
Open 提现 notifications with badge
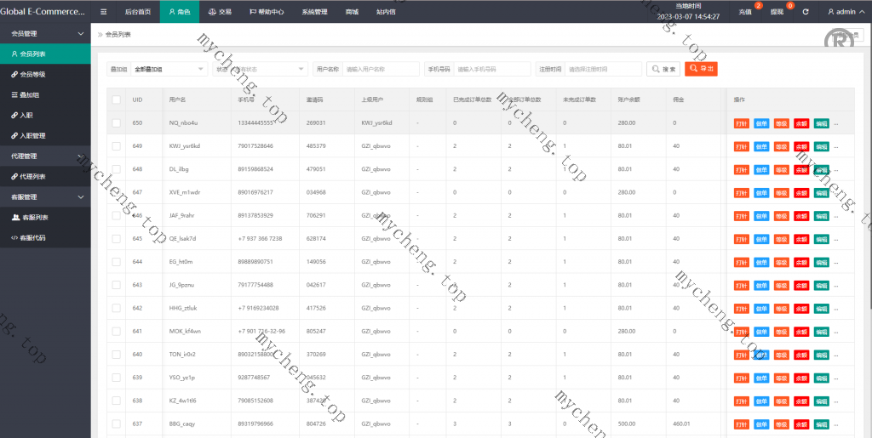(777, 12)
